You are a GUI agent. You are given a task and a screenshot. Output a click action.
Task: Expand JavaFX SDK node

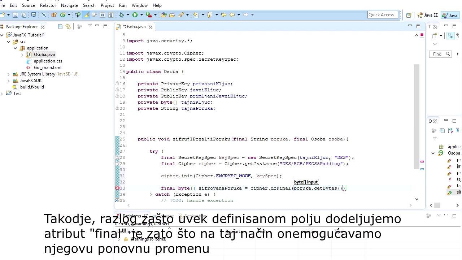click(x=9, y=81)
